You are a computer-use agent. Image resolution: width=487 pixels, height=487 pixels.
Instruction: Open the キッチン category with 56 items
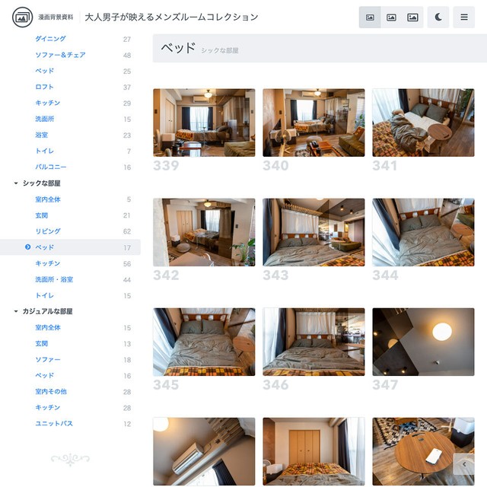click(x=47, y=263)
